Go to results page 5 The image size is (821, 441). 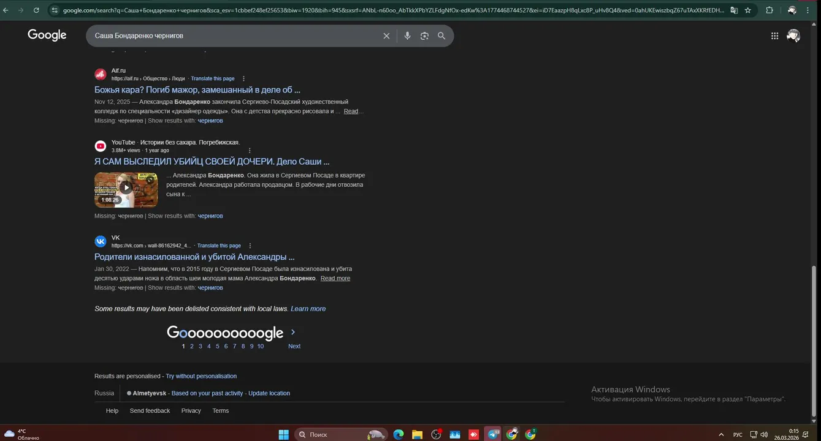tap(218, 346)
